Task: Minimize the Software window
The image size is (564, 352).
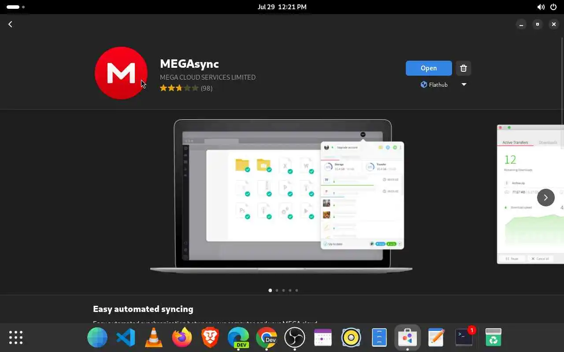Action: 521,24
